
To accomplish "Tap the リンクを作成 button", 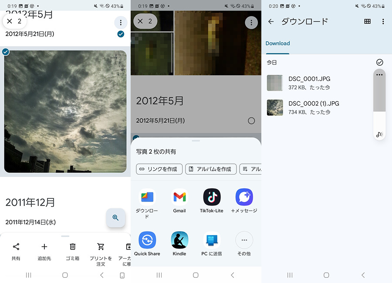I will 159,169.
